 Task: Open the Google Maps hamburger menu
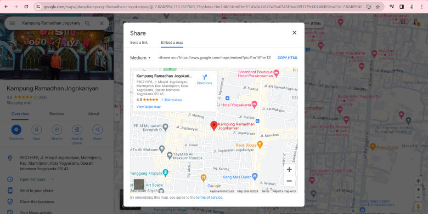click(12, 24)
